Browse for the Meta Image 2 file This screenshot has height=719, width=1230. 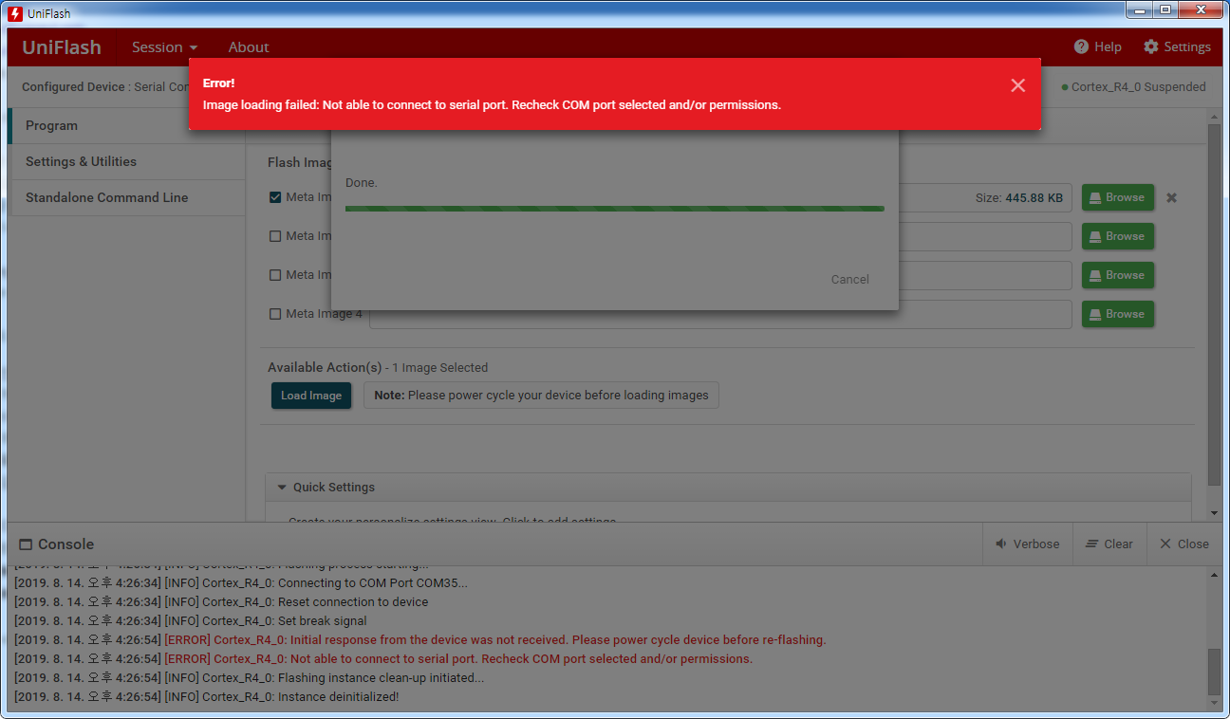pos(1118,236)
